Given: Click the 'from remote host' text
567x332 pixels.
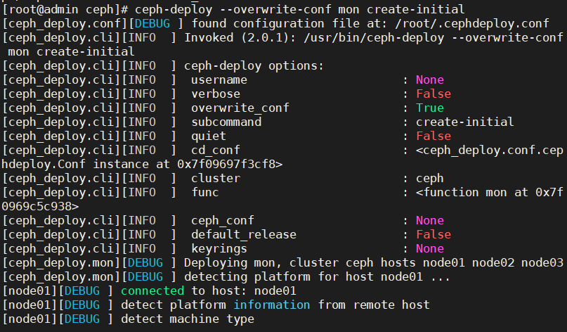Looking at the screenshot, I should click(374, 305).
